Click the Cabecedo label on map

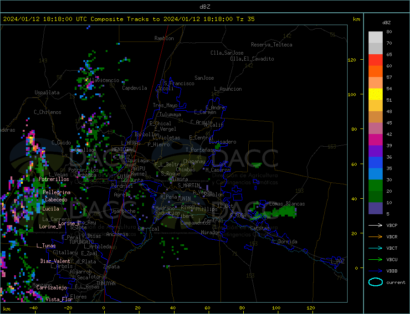click(x=56, y=200)
